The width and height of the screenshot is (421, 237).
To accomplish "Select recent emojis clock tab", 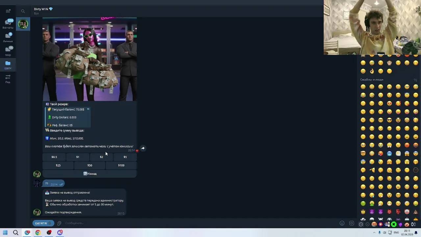I will tap(361, 224).
